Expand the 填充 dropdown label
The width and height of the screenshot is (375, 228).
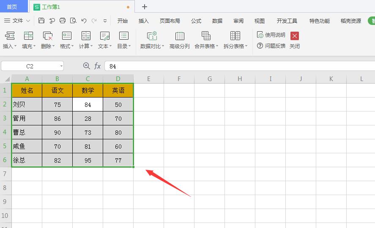[29, 46]
